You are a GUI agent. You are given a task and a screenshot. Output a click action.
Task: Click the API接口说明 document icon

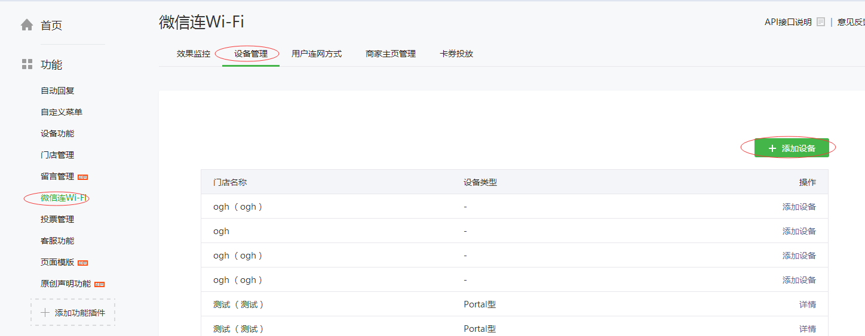(821, 22)
